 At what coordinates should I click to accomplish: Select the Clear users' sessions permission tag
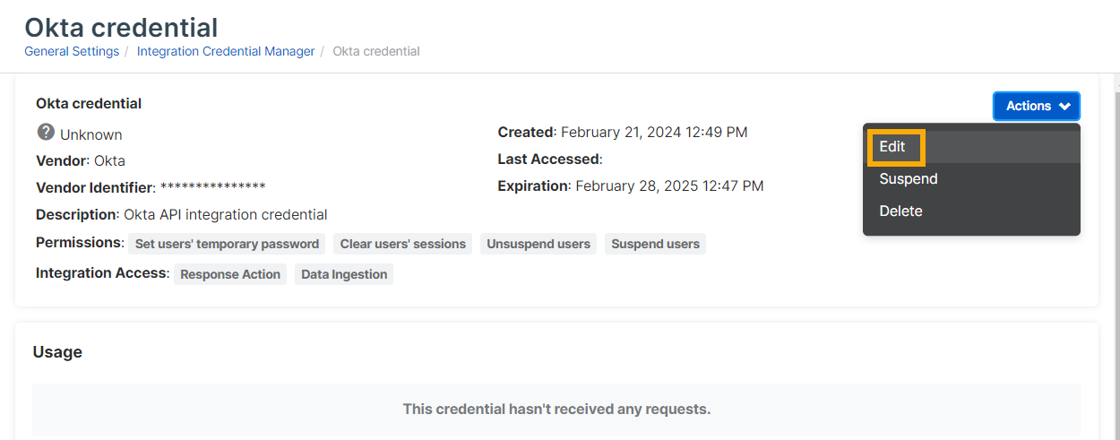403,244
